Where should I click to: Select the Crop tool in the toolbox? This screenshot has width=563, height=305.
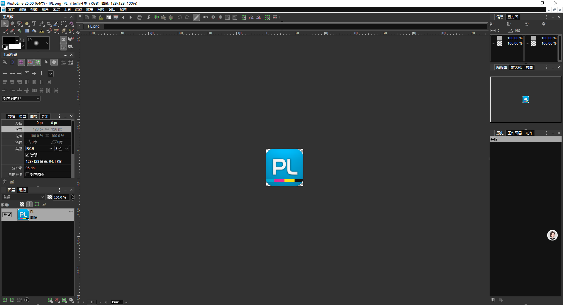[49, 24]
